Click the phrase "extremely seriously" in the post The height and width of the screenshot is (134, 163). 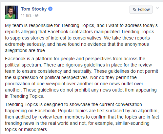[25, 44]
